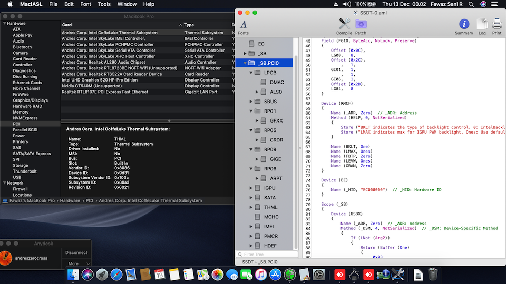
Task: Open the Patch tool
Action: point(361,25)
